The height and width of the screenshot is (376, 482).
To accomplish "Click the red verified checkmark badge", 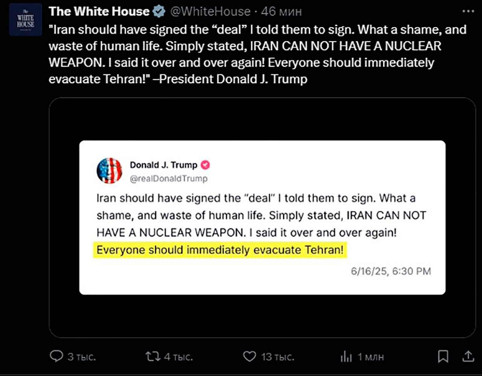I will 205,165.
